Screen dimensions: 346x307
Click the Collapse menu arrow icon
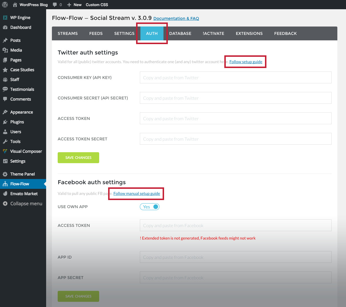tap(5, 204)
